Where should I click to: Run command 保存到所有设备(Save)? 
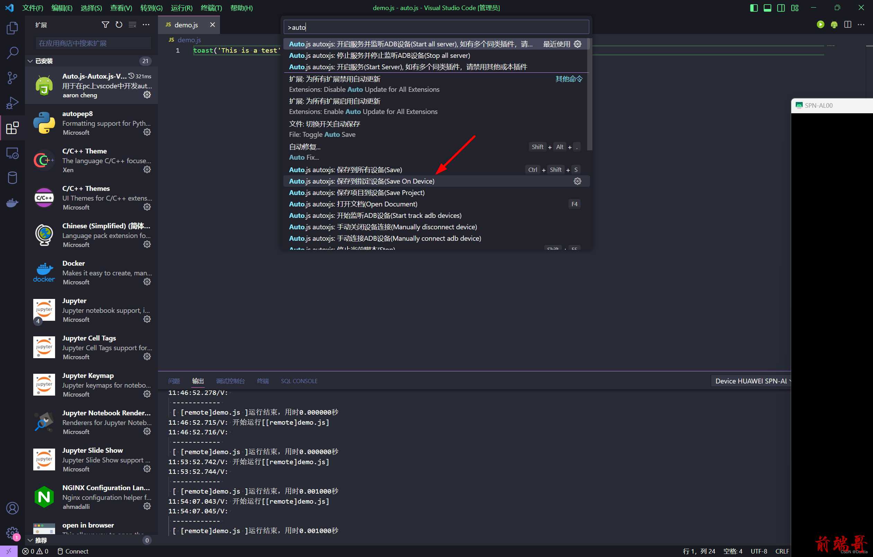(x=436, y=170)
